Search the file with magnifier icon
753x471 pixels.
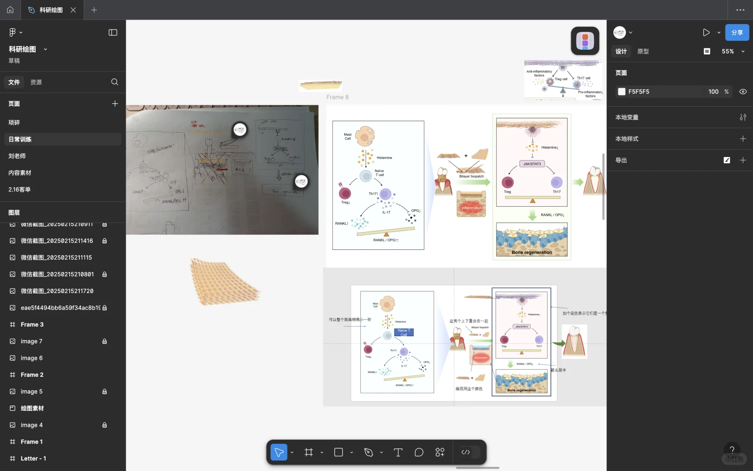[115, 82]
